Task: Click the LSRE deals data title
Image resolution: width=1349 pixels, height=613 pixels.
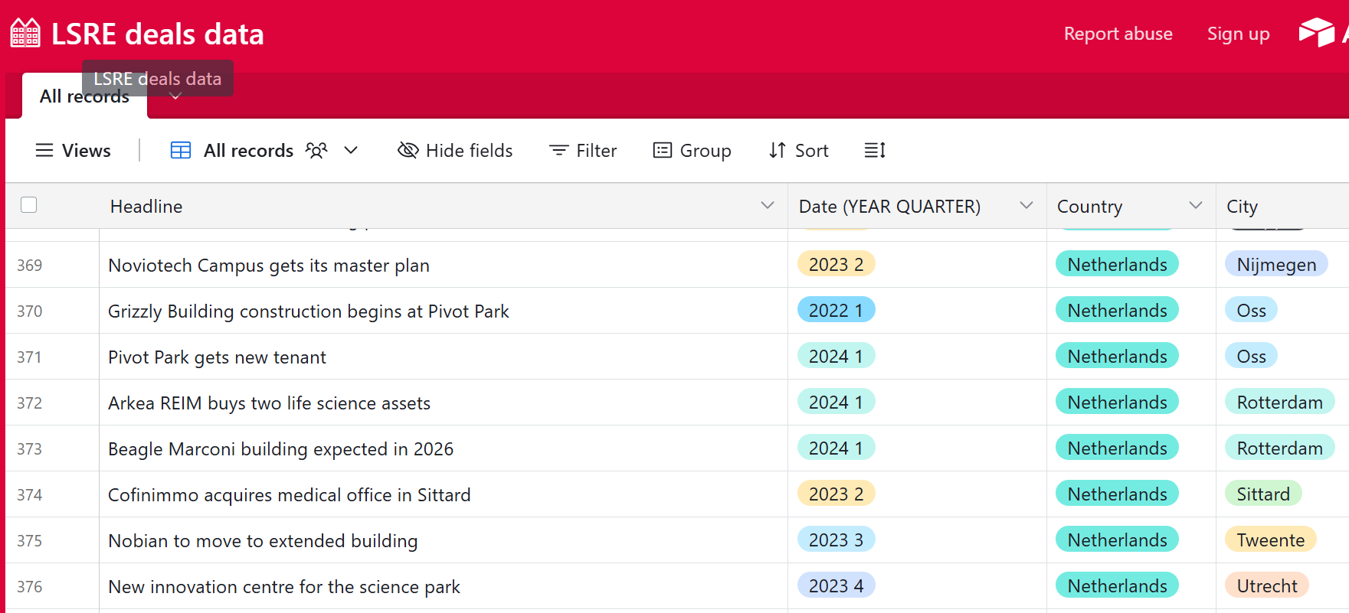Action: pos(158,34)
